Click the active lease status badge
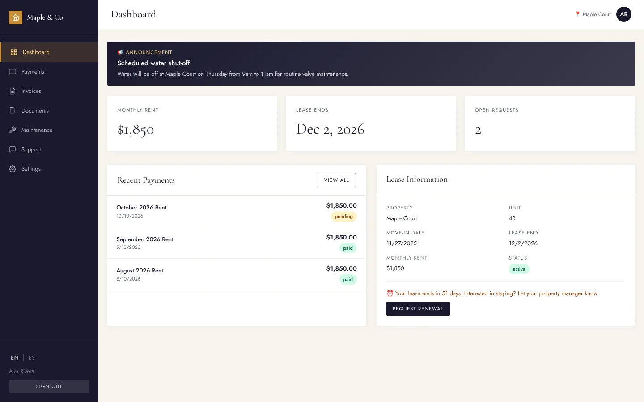Image resolution: width=644 pixels, height=402 pixels. (x=519, y=269)
